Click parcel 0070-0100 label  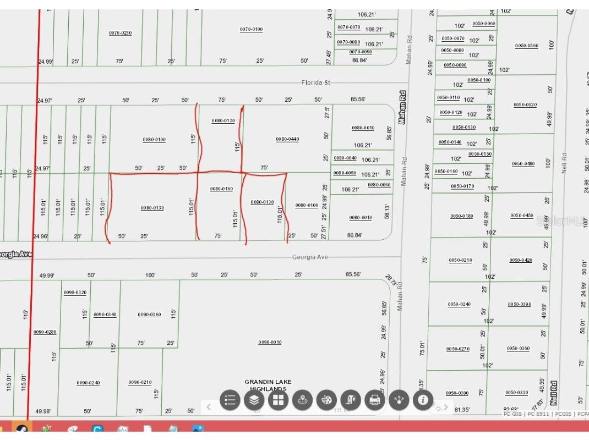[x=251, y=29]
